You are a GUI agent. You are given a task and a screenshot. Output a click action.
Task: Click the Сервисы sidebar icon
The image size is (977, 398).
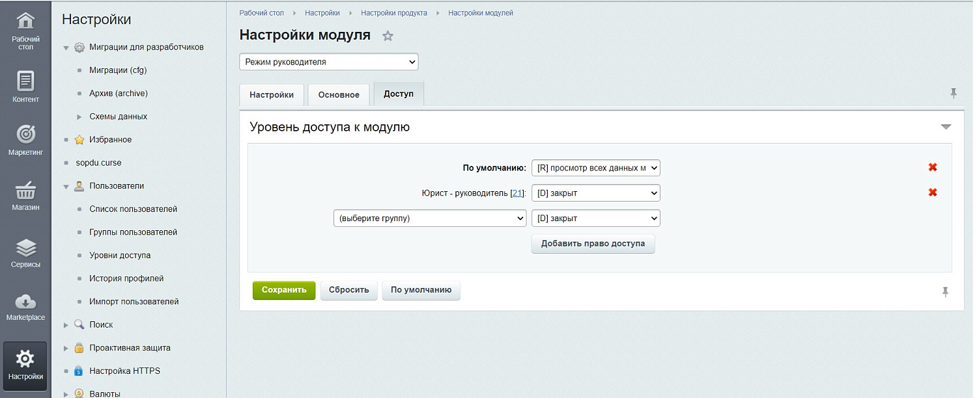[x=25, y=250]
